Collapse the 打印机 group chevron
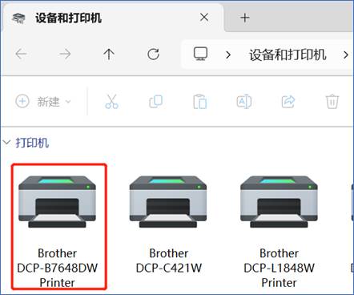Screen dimensions: 354x295 [x=6, y=143]
